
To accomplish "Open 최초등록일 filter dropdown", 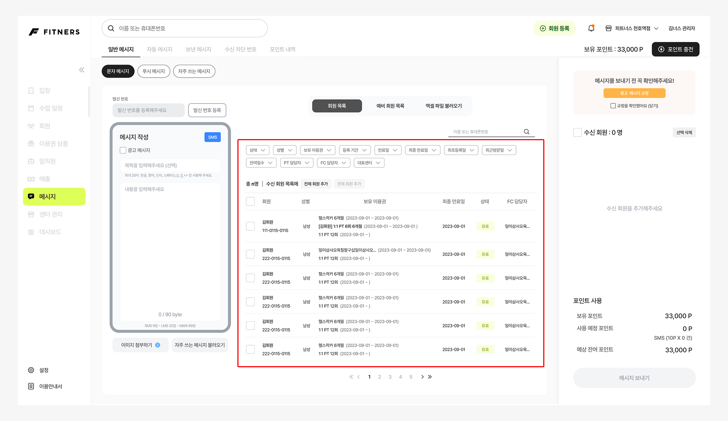I will coord(461,150).
